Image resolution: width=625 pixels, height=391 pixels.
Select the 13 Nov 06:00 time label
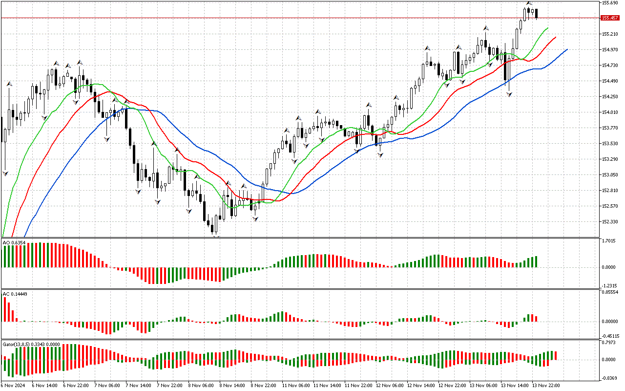coord(483,386)
